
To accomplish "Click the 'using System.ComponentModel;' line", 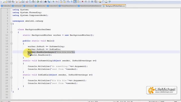I will (x=30, y=15).
